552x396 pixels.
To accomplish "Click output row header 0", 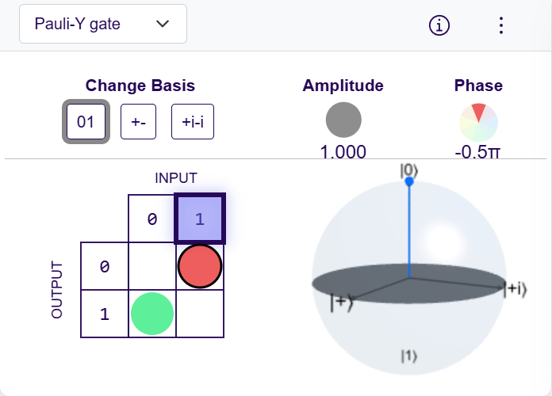I will pos(104,267).
